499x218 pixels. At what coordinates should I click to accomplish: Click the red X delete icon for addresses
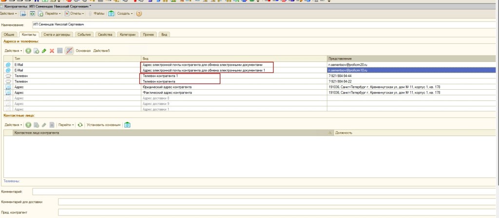tap(52, 51)
